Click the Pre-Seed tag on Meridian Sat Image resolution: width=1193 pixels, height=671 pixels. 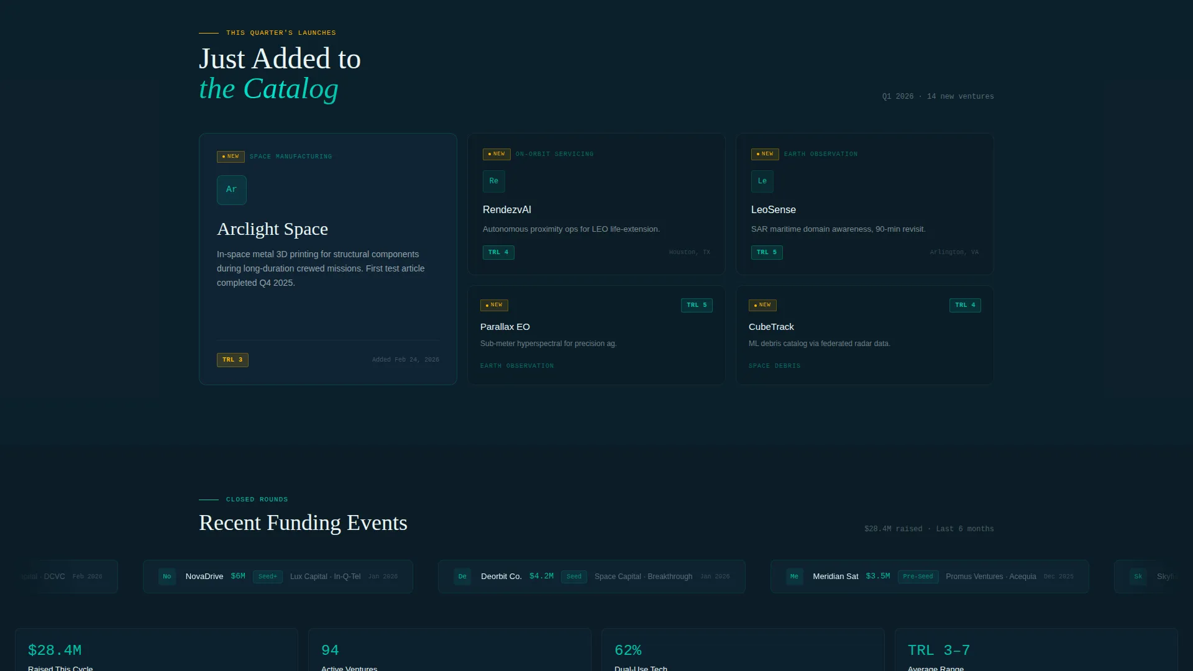click(918, 577)
